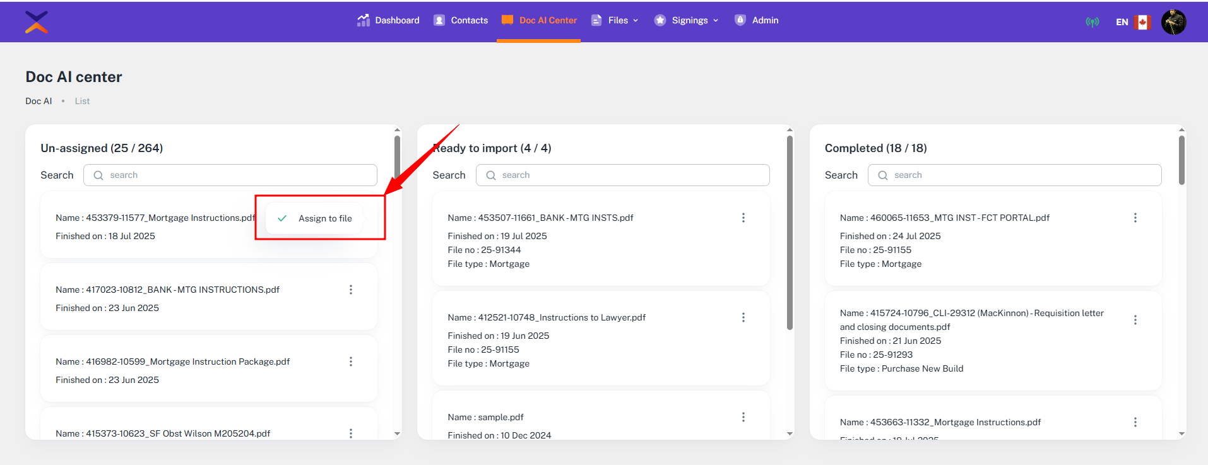Open the user profile avatar

point(1173,22)
